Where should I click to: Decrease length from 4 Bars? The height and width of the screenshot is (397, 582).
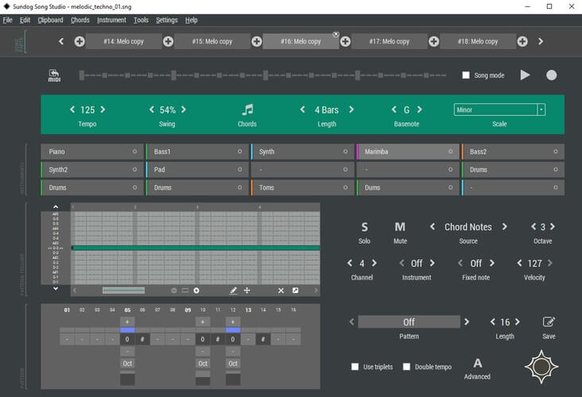[302, 110]
